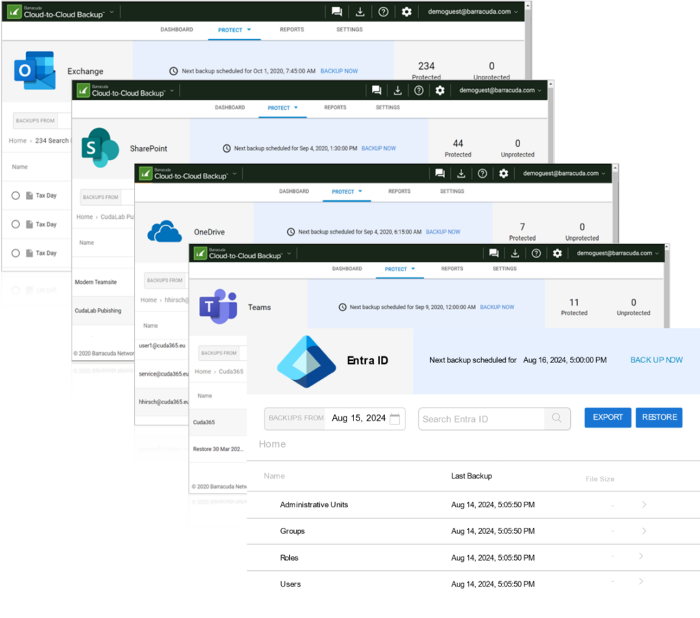Click BACK UP NOW for Entra ID
The image size is (700, 618).
click(657, 360)
